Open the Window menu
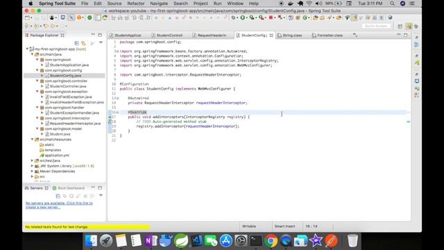The image size is (444, 250). tap(235, 3)
